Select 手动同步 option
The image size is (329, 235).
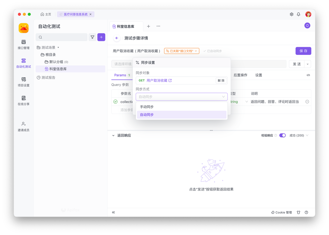coord(147,107)
